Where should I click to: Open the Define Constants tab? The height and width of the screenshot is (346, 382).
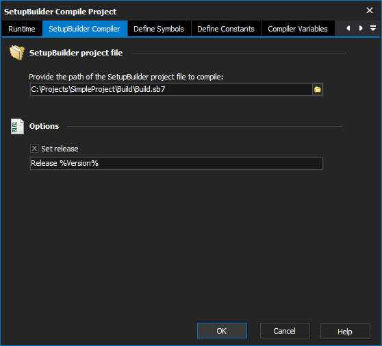226,29
